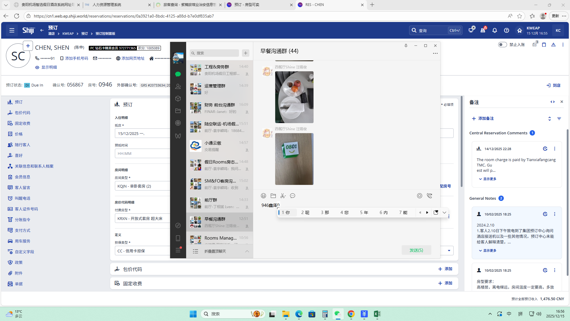Select 随行客人 in left sidebar

click(22, 145)
